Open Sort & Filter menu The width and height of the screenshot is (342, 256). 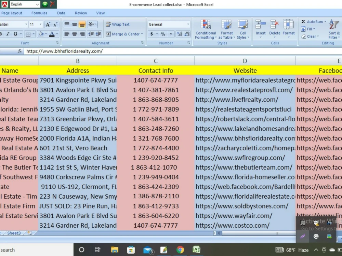[334, 29]
